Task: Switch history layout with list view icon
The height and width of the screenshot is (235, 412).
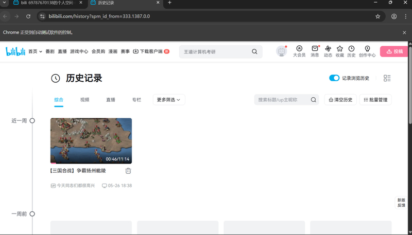Action: click(387, 78)
